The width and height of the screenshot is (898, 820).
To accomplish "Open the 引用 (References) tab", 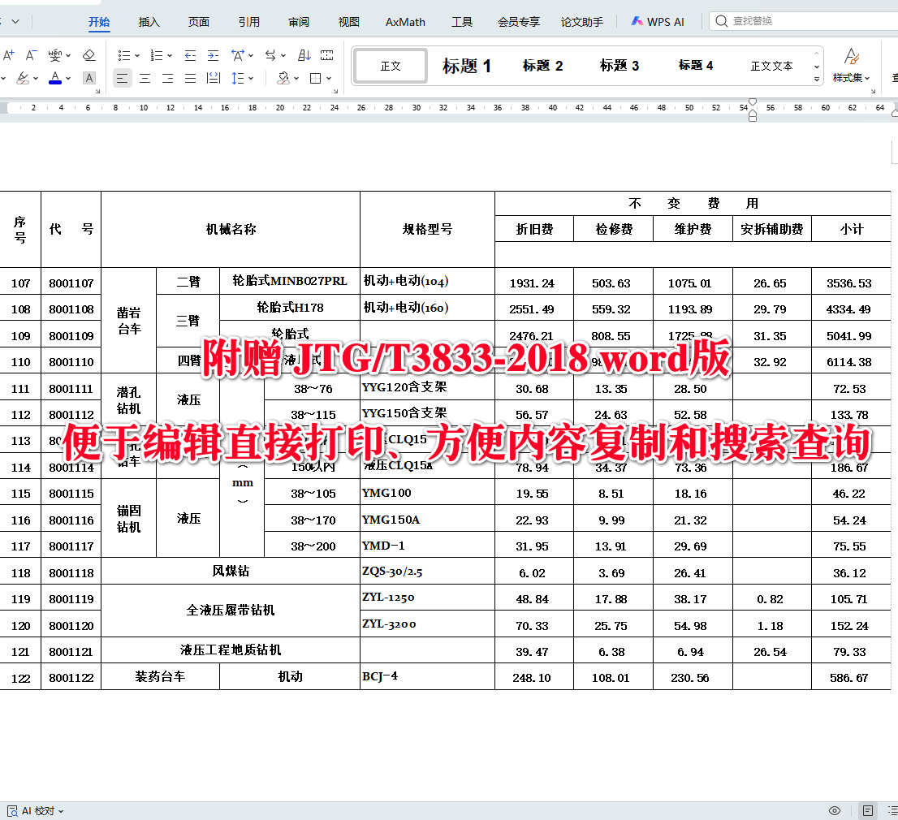I will coord(249,22).
